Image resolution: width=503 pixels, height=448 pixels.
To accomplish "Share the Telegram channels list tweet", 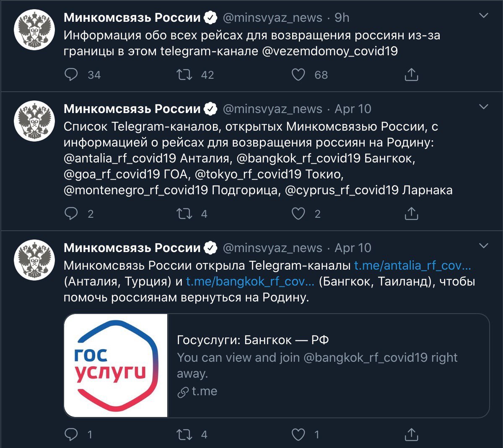I will [411, 214].
